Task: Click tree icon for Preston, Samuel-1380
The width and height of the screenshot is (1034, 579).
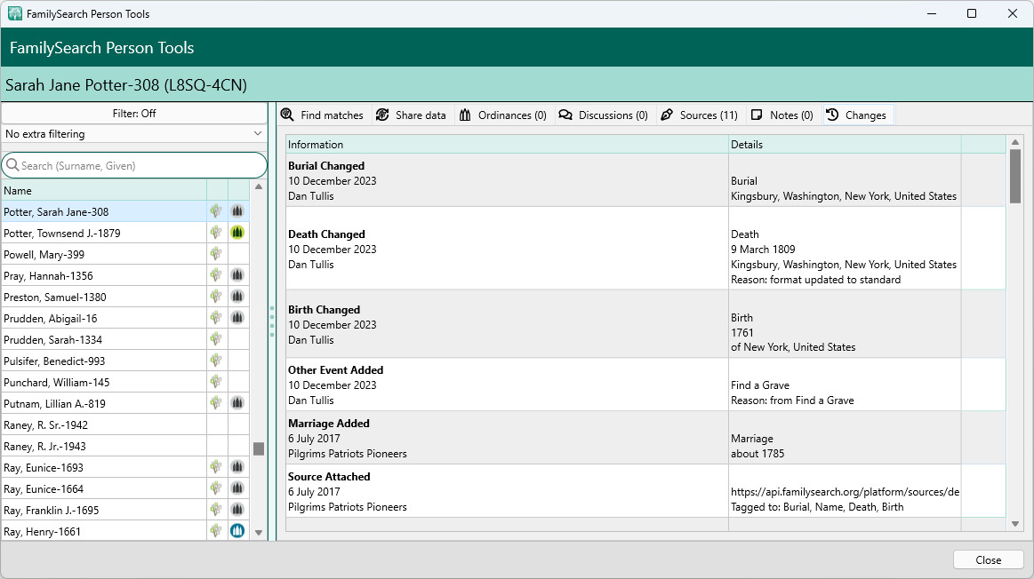Action: coord(216,297)
